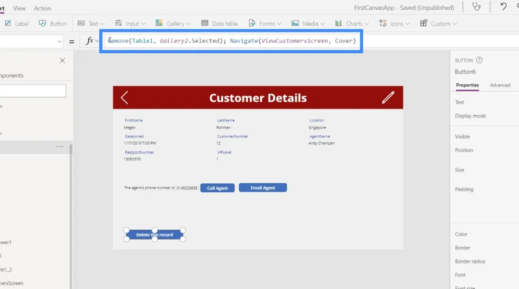Expand the Icons dropdown menu
The image size is (519, 289).
point(394,23)
